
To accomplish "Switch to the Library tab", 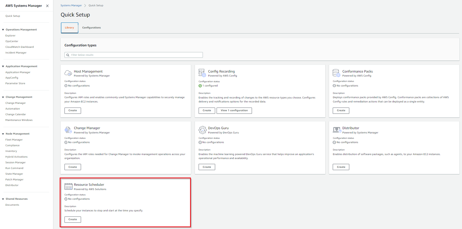I will 69,28.
